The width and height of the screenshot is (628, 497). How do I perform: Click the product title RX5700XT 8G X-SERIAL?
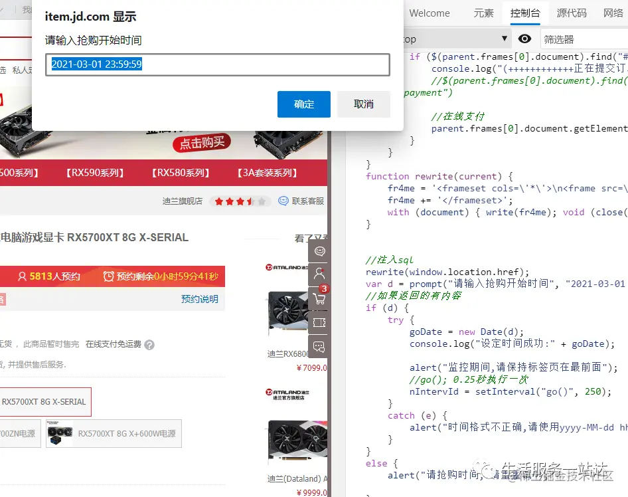click(127, 238)
